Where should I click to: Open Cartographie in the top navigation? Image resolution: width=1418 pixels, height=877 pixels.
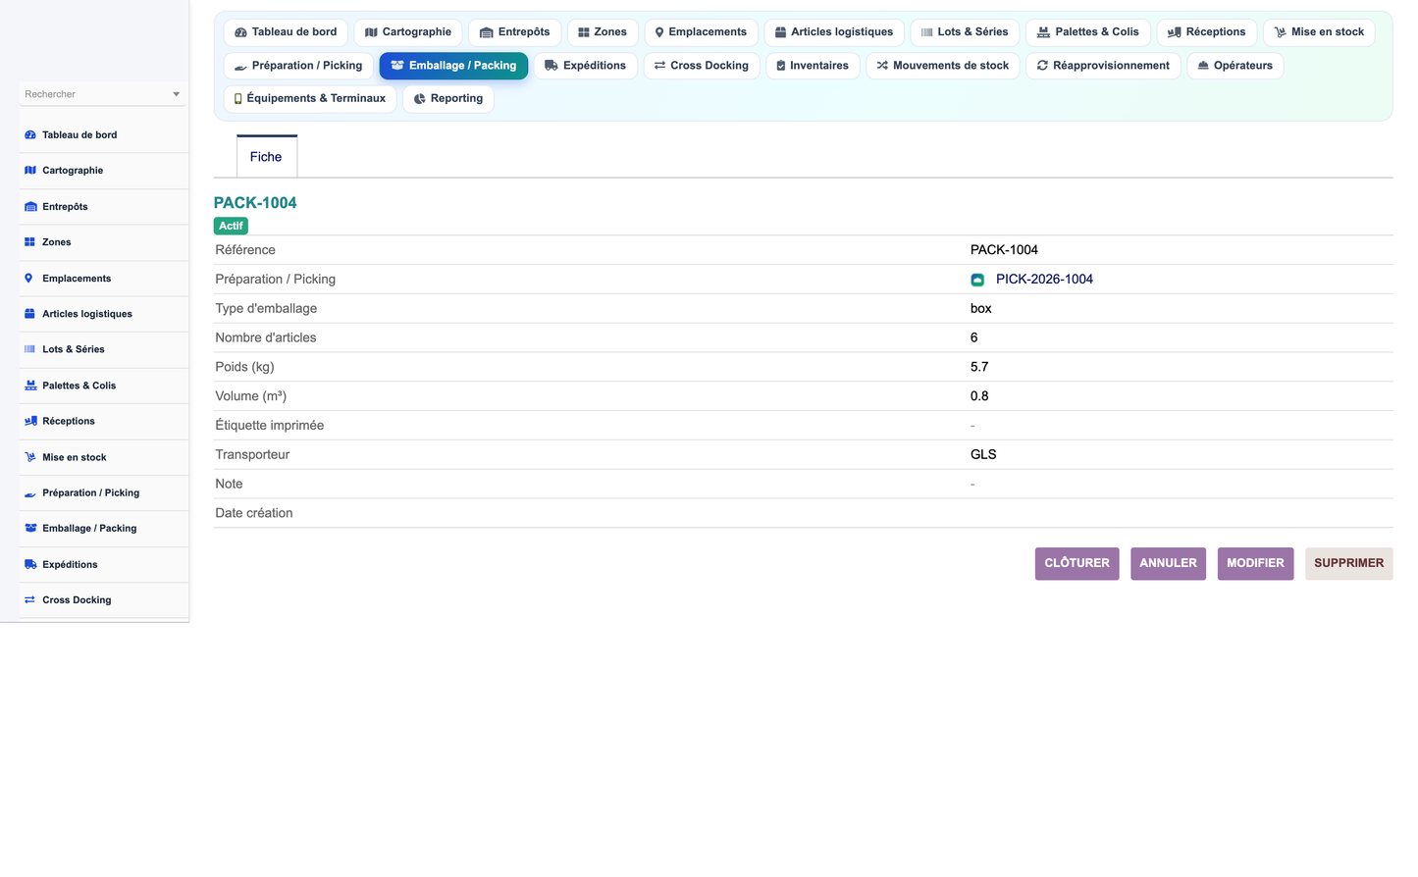coord(408,32)
